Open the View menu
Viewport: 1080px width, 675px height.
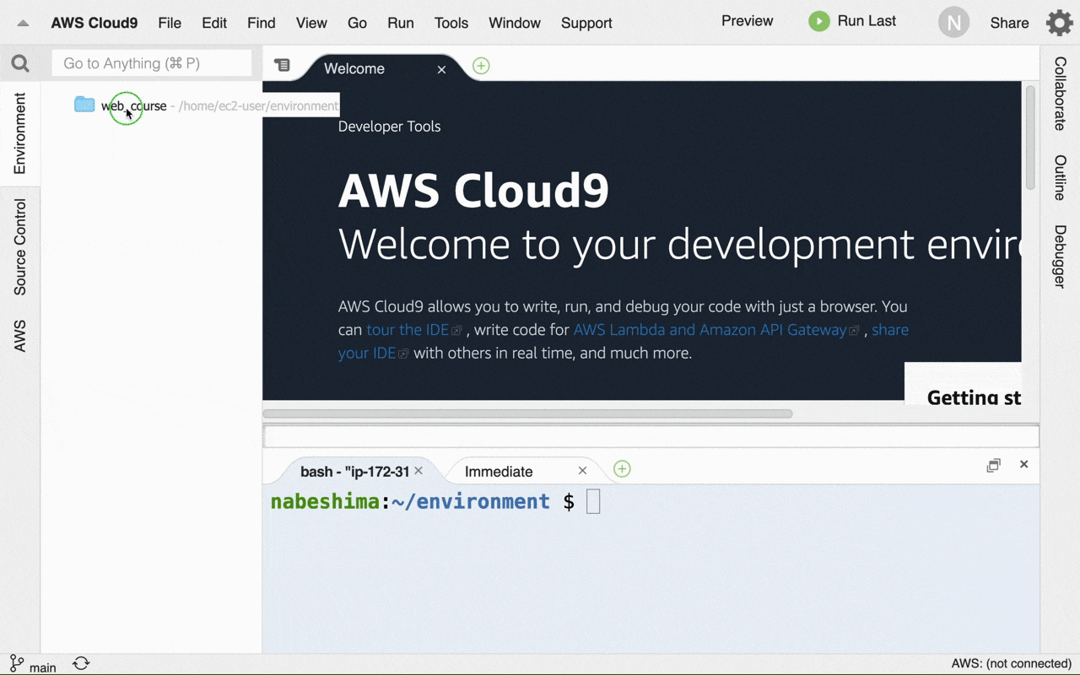tap(311, 23)
